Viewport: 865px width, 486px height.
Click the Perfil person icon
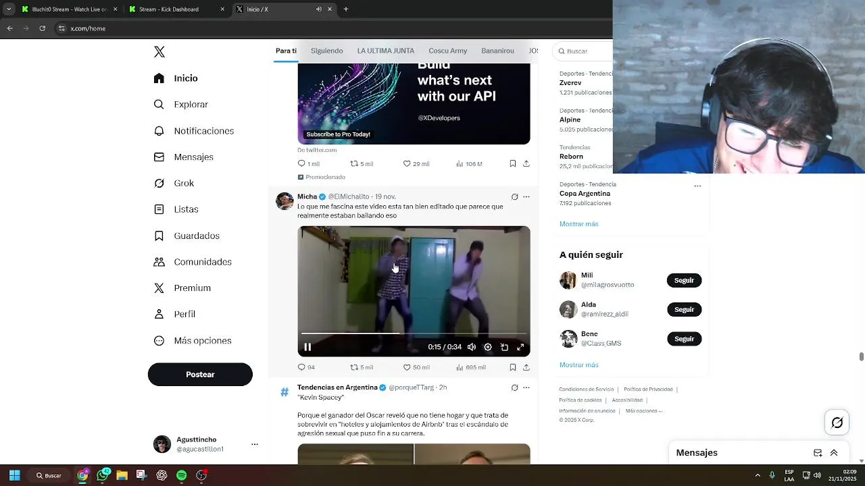pyautogui.click(x=159, y=314)
